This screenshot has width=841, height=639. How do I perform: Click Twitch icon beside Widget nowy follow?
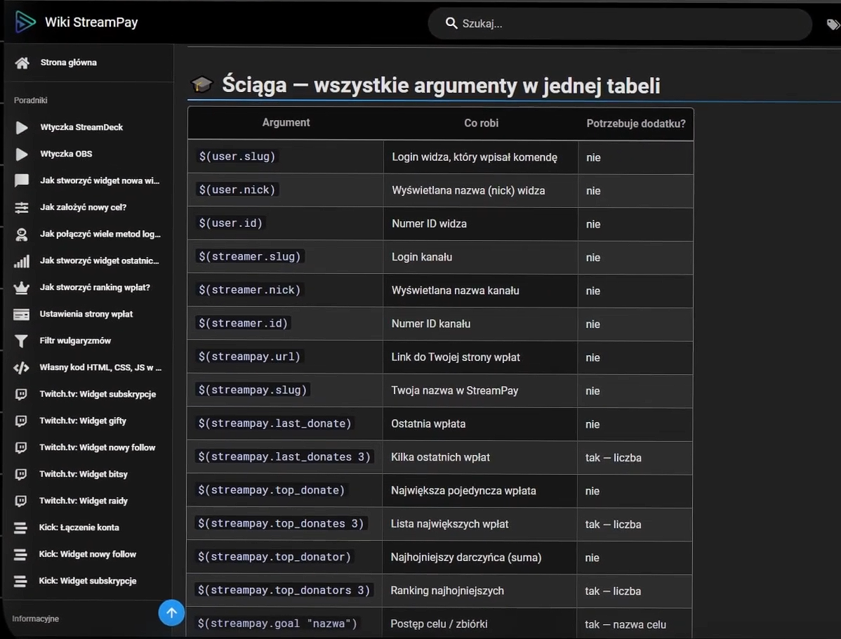click(21, 447)
